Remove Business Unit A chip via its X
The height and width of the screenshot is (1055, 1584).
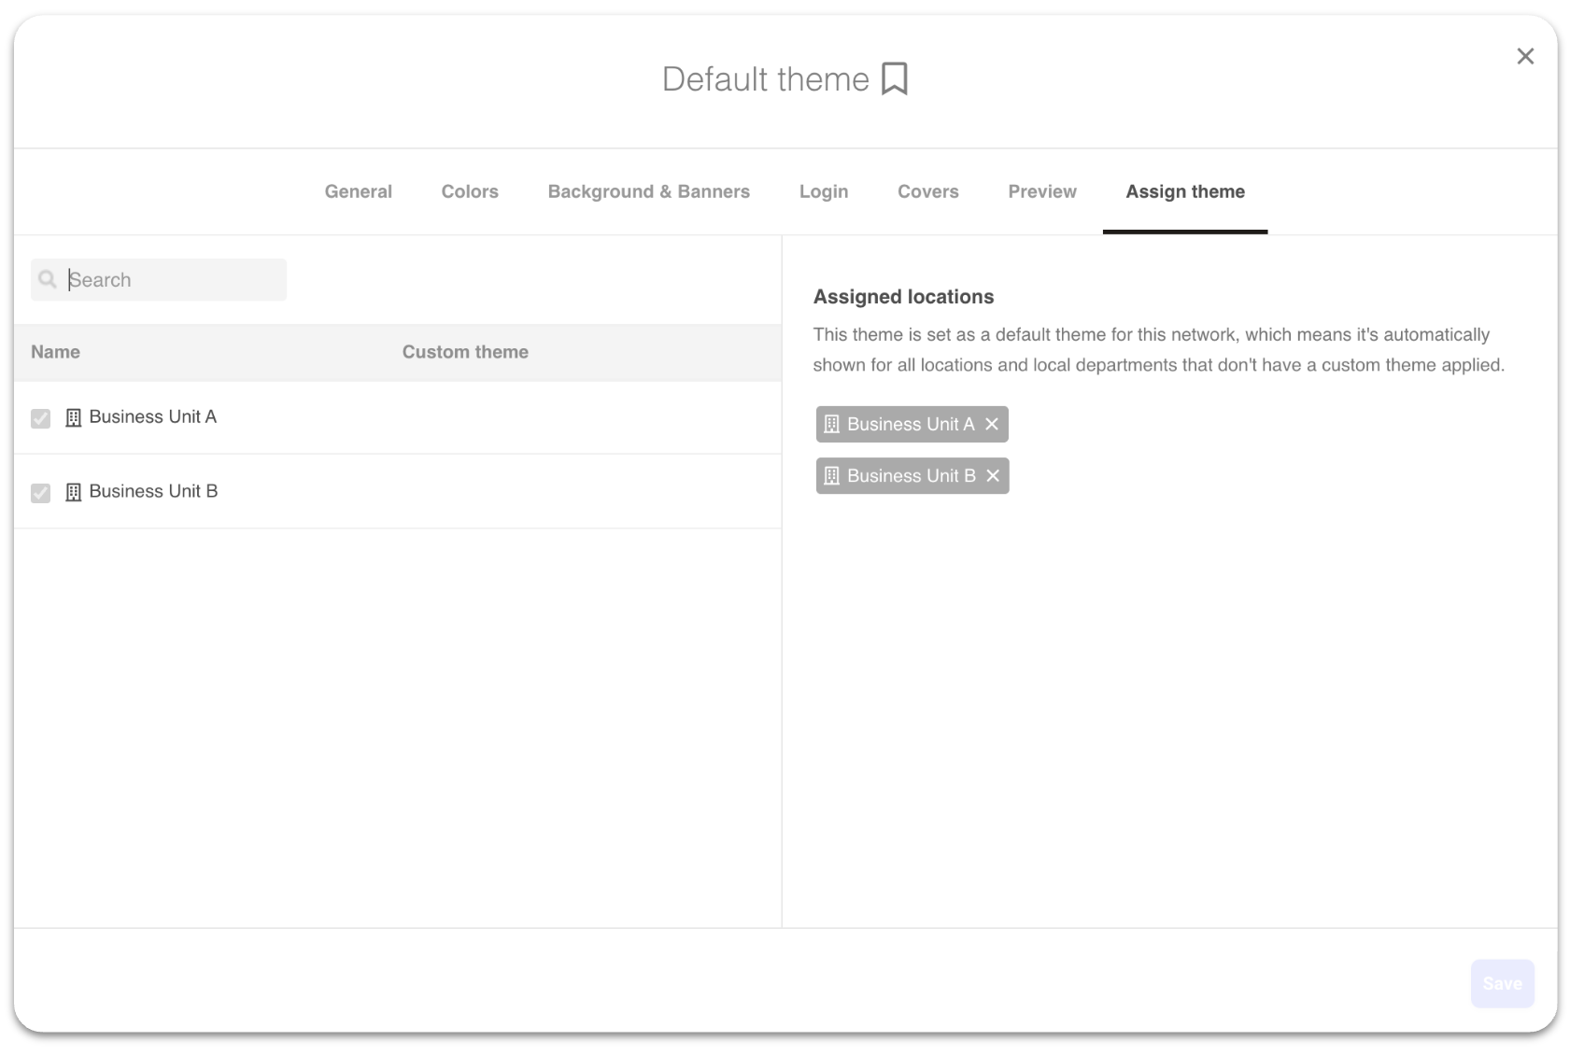click(x=992, y=424)
